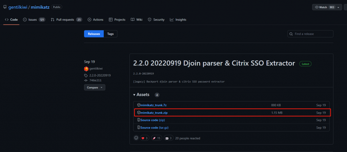
Task: Select the Tags toggle button
Action: 110,34
